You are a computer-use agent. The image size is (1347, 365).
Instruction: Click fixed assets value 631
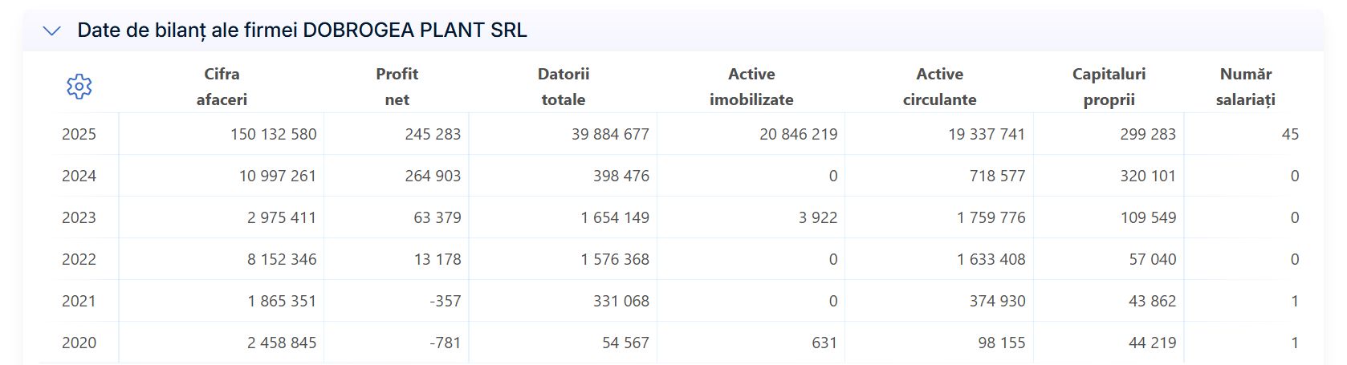(x=824, y=343)
